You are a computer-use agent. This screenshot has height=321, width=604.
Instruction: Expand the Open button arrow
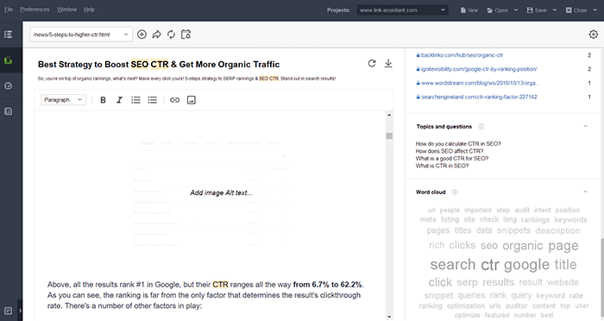[x=516, y=10]
